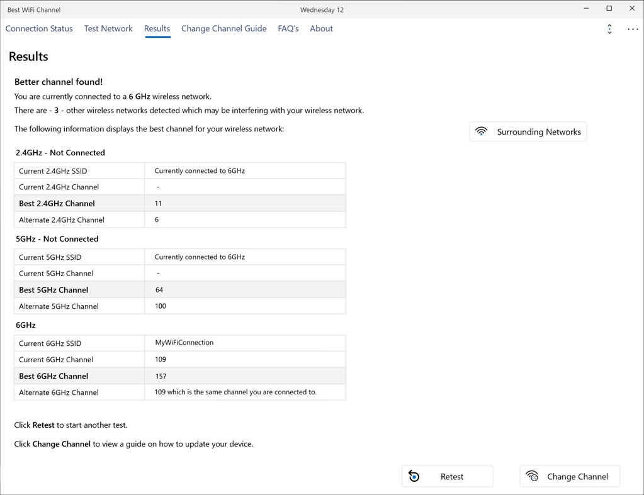
Task: Open the Surrounding Networks view
Action: point(528,131)
